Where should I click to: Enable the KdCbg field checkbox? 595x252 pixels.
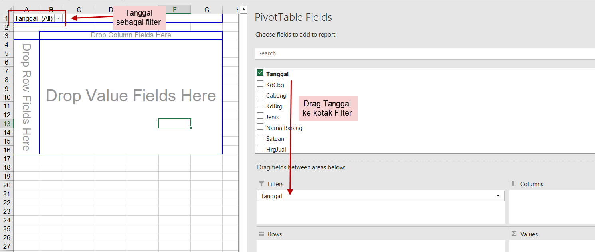coord(260,84)
